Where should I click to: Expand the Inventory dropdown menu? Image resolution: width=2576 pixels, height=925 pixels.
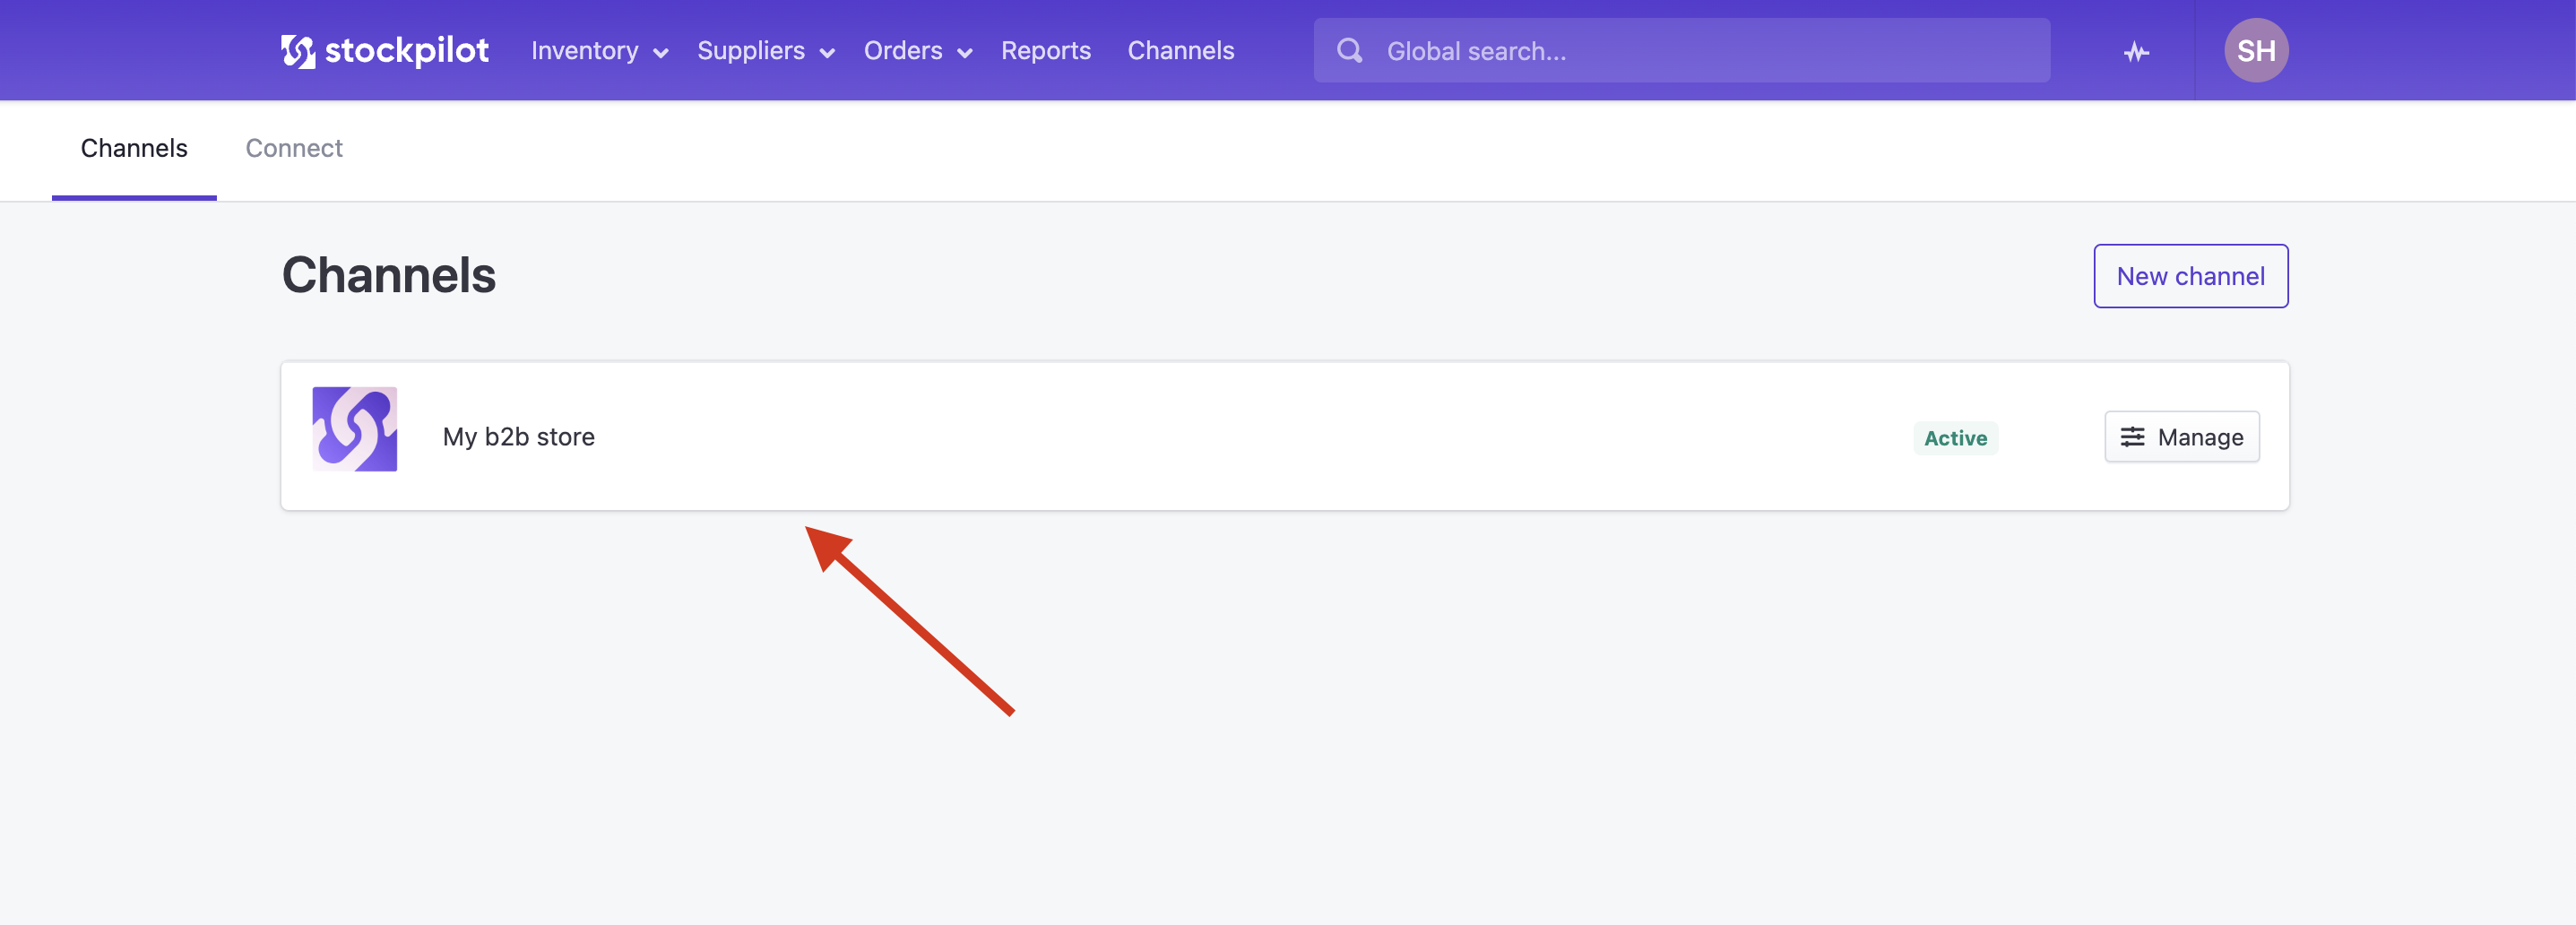click(599, 51)
